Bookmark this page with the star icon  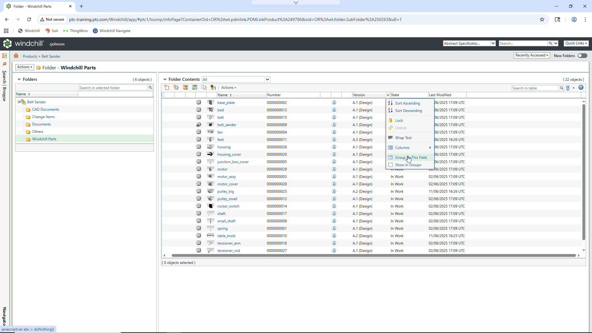click(542, 19)
